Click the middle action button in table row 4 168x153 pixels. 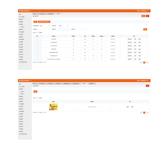pyautogui.click(x=135, y=49)
